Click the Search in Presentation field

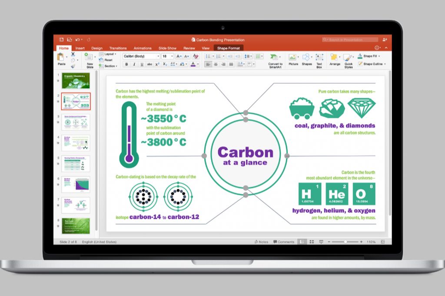(350, 39)
